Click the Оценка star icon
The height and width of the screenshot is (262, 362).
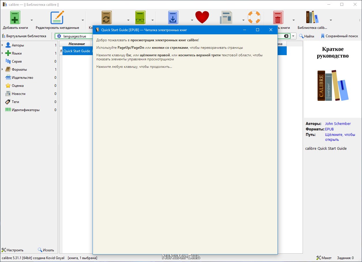click(x=8, y=86)
